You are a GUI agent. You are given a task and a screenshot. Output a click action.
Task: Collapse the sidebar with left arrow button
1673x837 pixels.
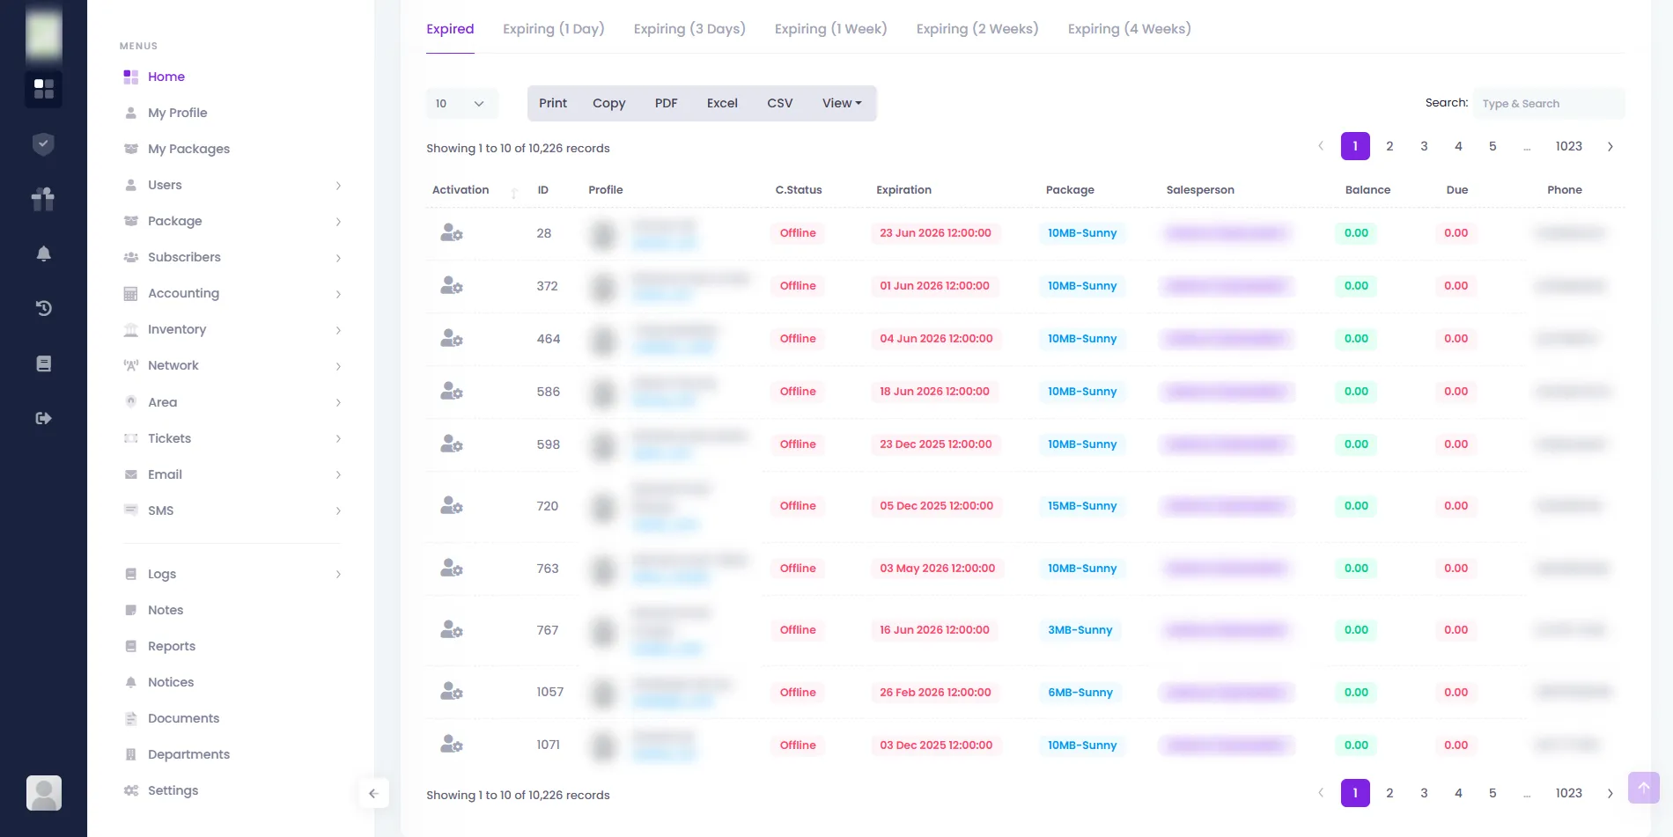pyautogui.click(x=373, y=793)
